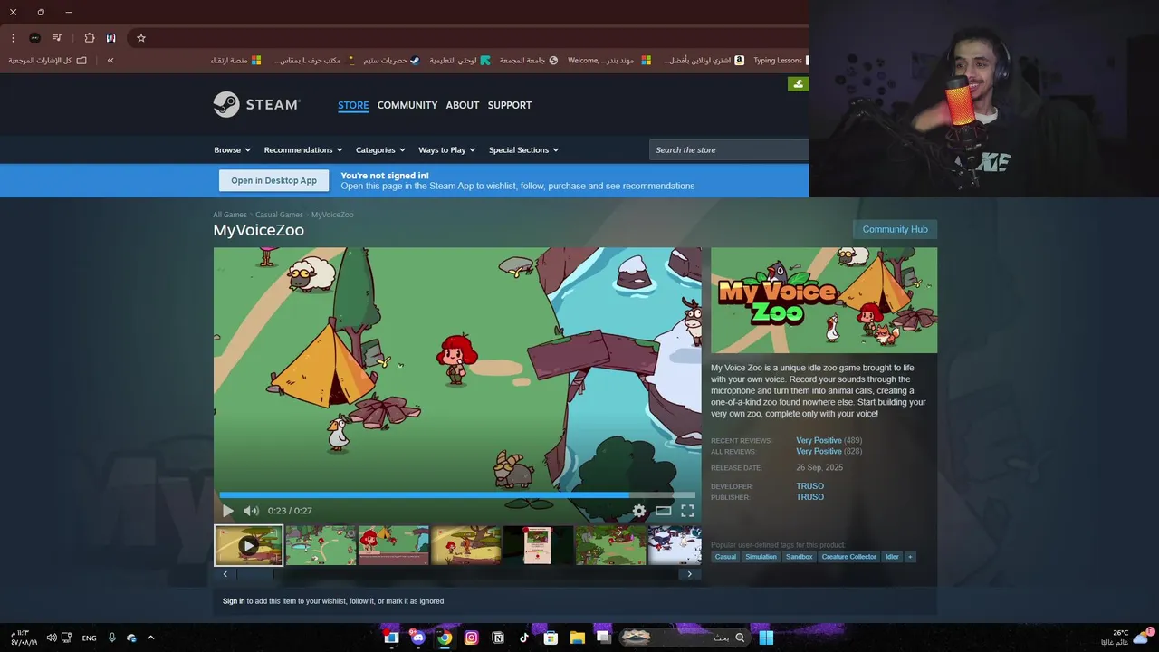Open developer TRUSO link
The width and height of the screenshot is (1159, 652).
pos(809,486)
